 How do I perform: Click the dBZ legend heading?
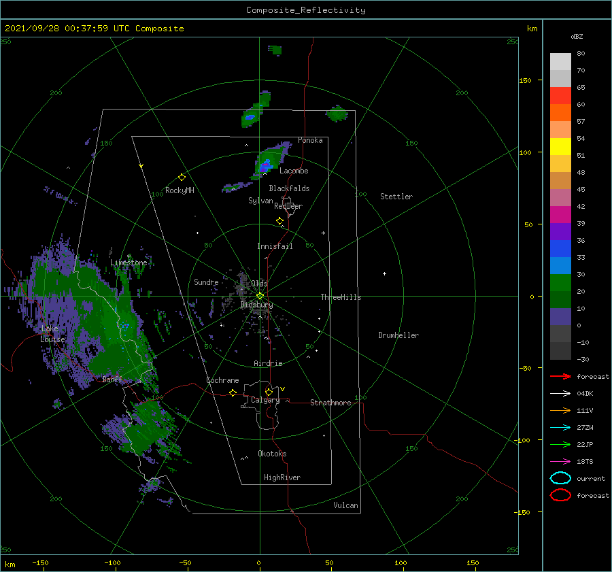[x=577, y=37]
